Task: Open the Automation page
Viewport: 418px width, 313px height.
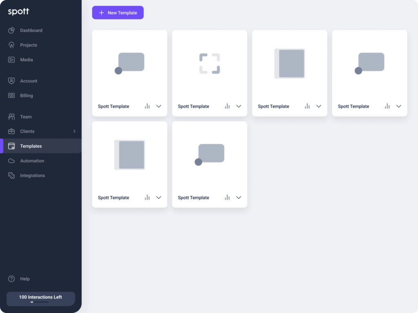Action: point(32,161)
